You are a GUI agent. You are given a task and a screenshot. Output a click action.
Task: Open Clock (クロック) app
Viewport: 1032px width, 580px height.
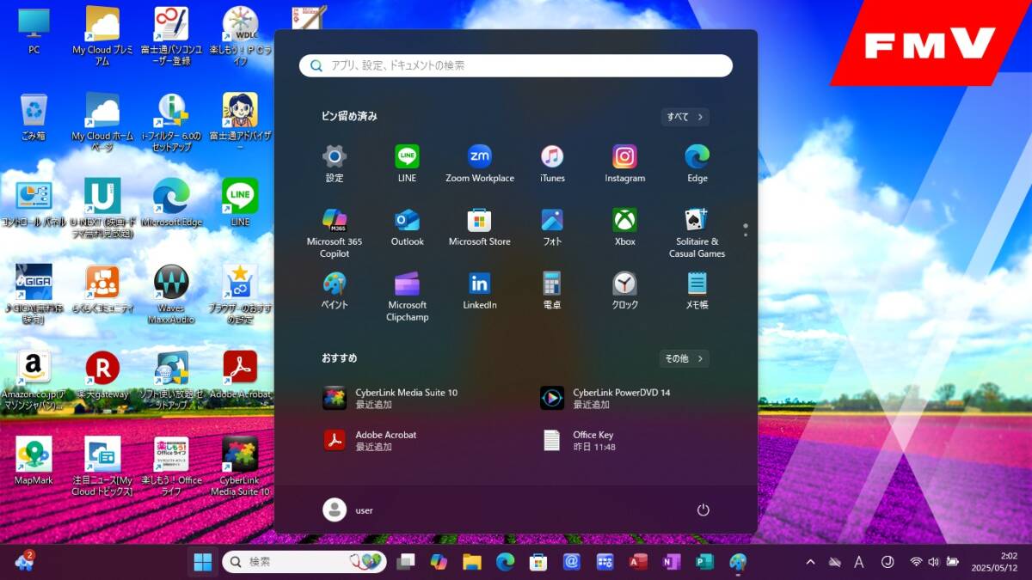624,290
